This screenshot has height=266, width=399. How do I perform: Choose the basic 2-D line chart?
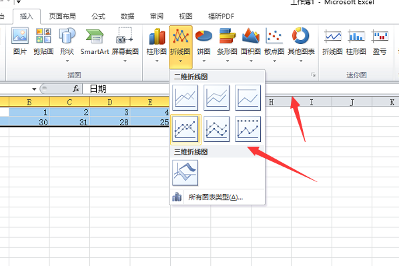(185, 97)
